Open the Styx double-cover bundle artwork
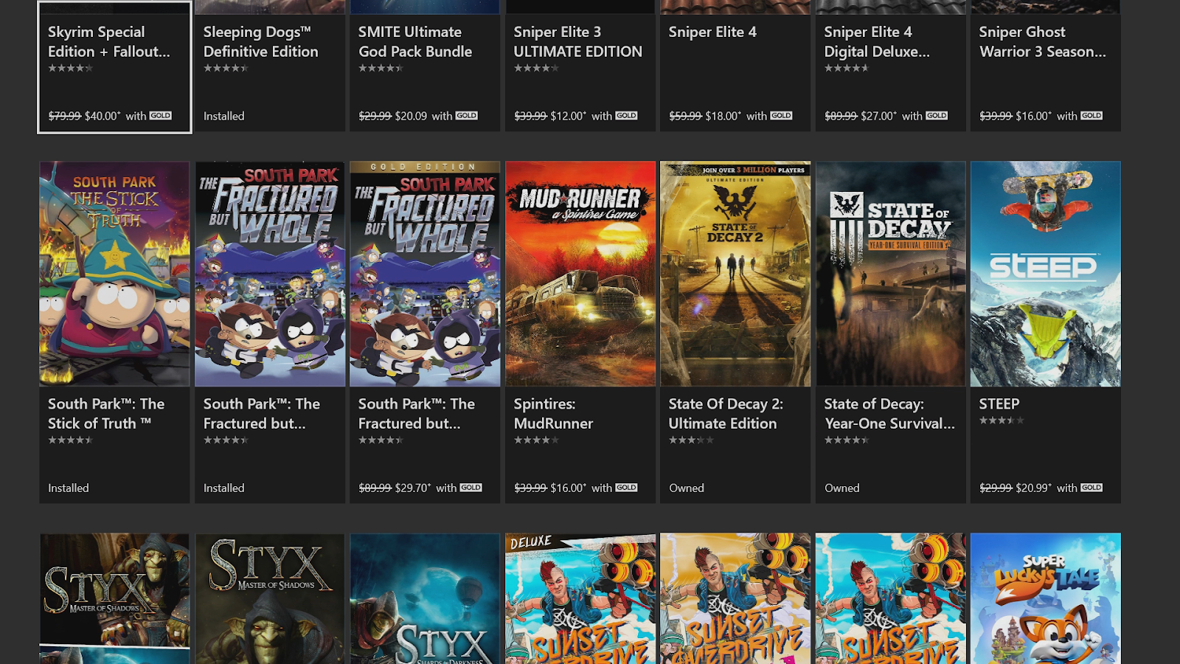 tap(114, 598)
